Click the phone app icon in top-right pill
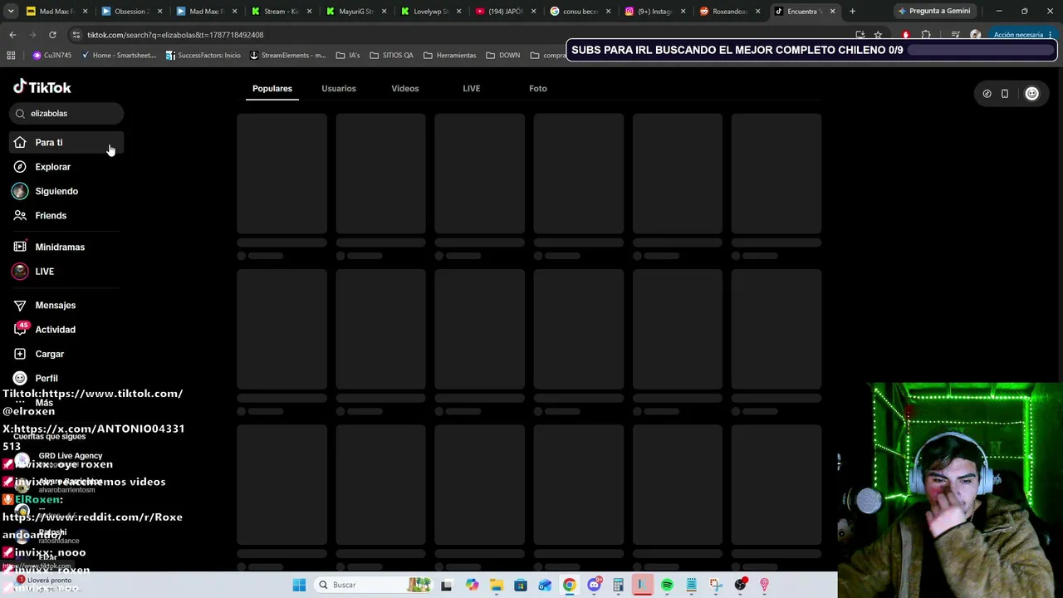This screenshot has height=598, width=1063. pyautogui.click(x=1005, y=94)
